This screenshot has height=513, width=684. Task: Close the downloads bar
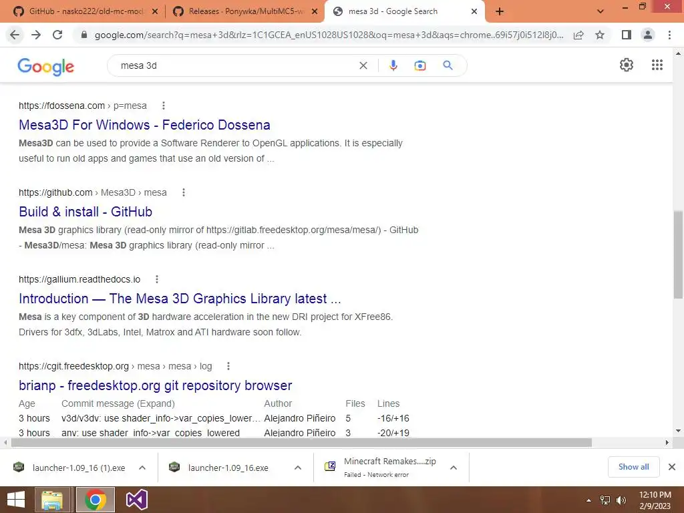[672, 467]
